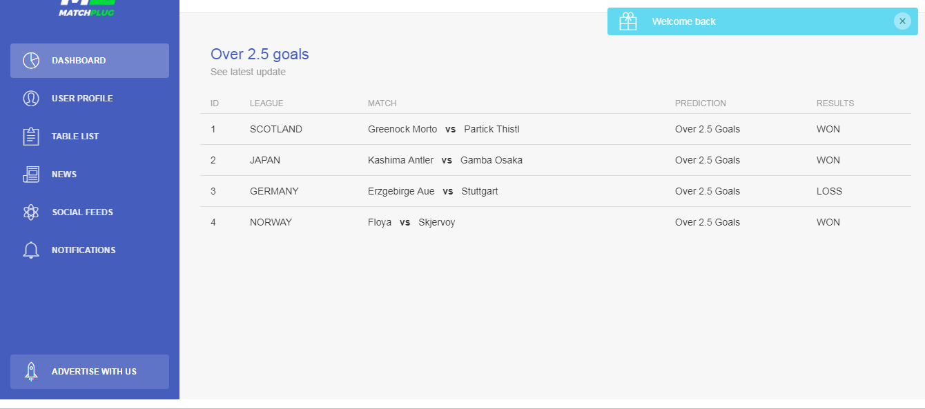Click the News newspaper icon

tap(31, 174)
